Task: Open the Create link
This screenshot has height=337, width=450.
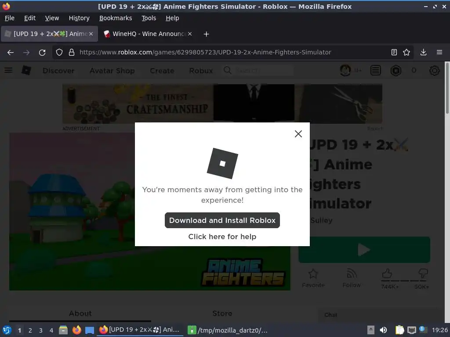Action: (162, 71)
